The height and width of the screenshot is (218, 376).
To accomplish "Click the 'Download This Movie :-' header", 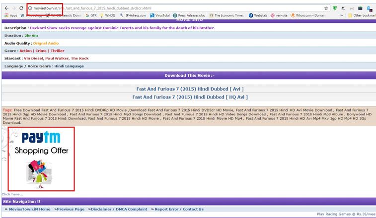I will (189, 75).
